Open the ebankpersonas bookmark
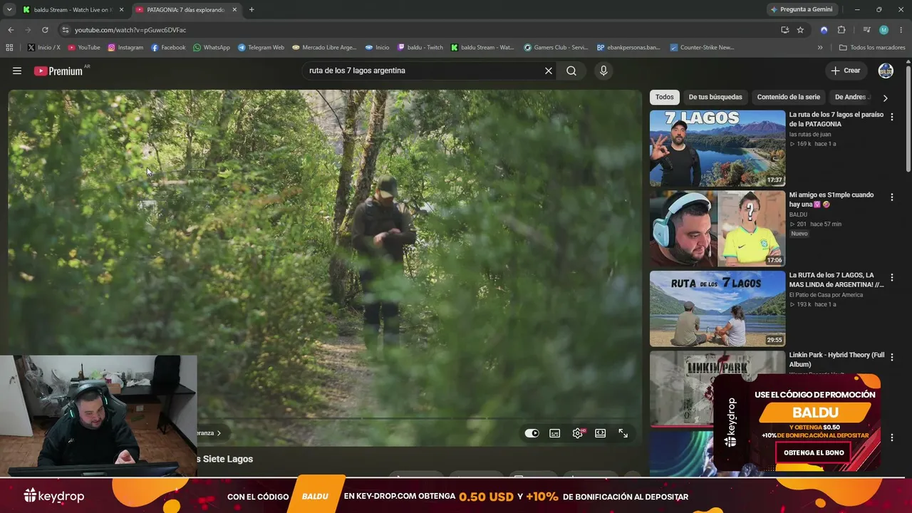 tap(628, 48)
